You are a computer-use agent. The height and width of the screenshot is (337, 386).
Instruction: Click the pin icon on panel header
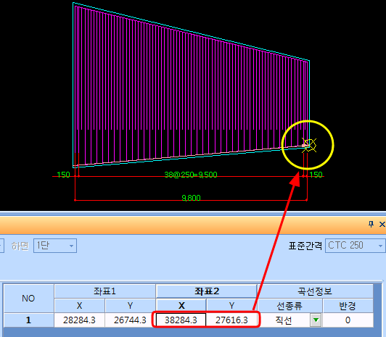tap(371, 224)
